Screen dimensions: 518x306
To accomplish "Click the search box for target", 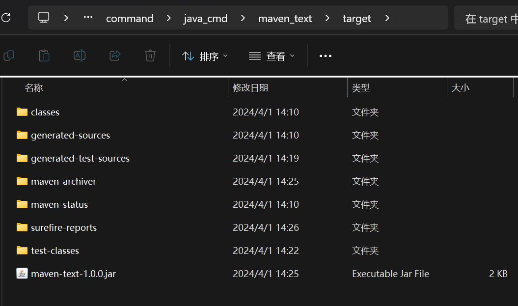I will point(489,19).
